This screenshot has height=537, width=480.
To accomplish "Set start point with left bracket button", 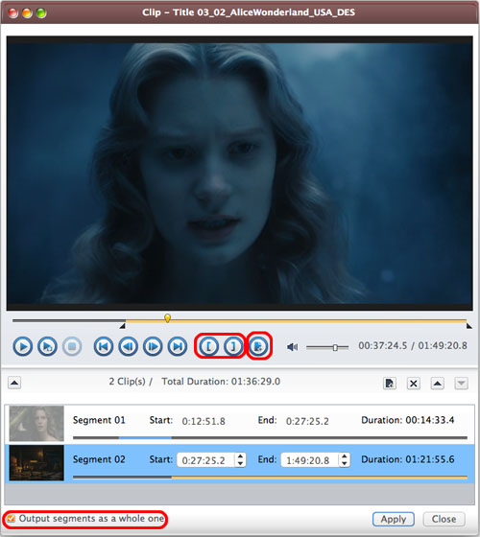I will pos(208,346).
